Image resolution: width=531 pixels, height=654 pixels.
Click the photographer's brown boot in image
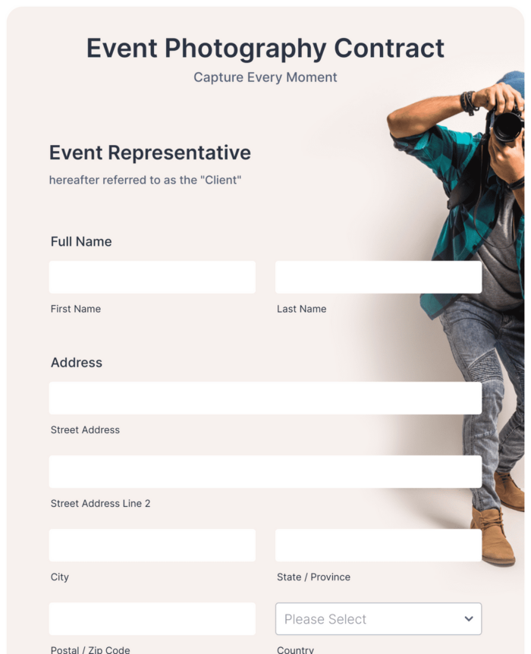(x=493, y=536)
